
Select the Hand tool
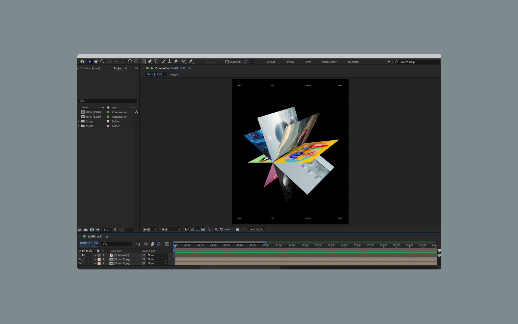96,61
